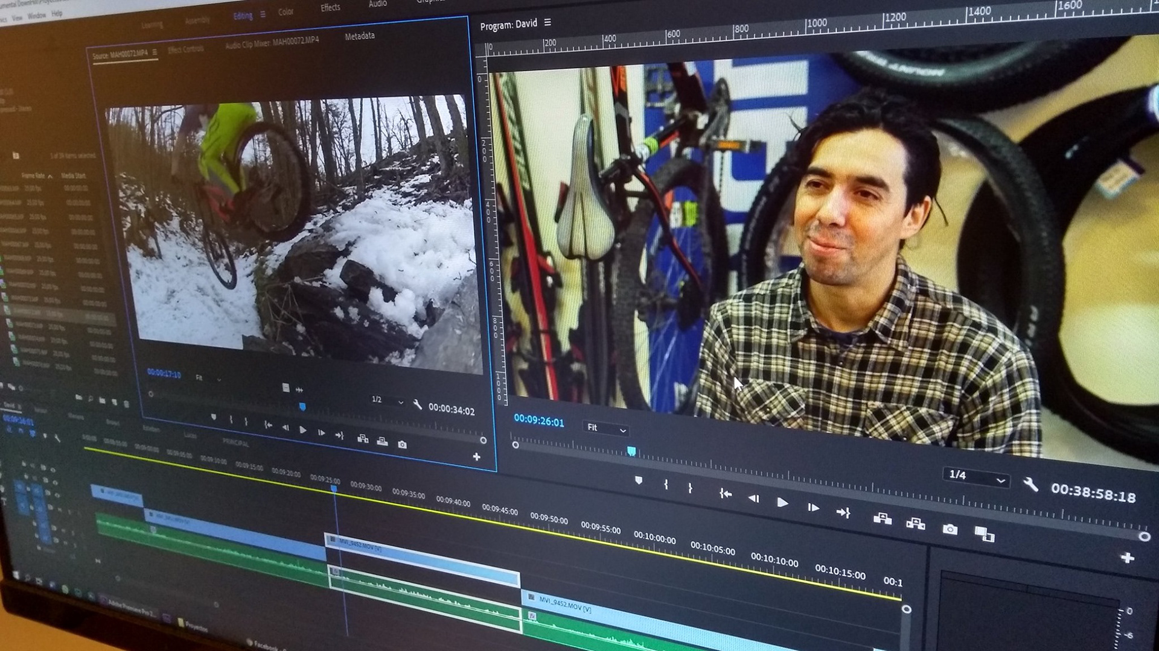1159x651 pixels.
Task: Toggle Drag Video Only icon in Source monitor
Action: 286,388
